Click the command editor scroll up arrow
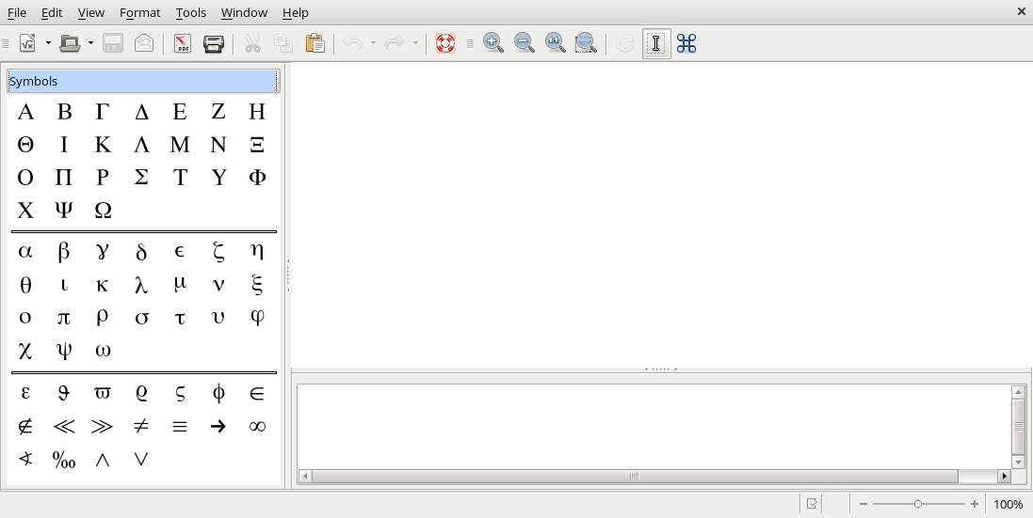1033x518 pixels. [x=1019, y=392]
